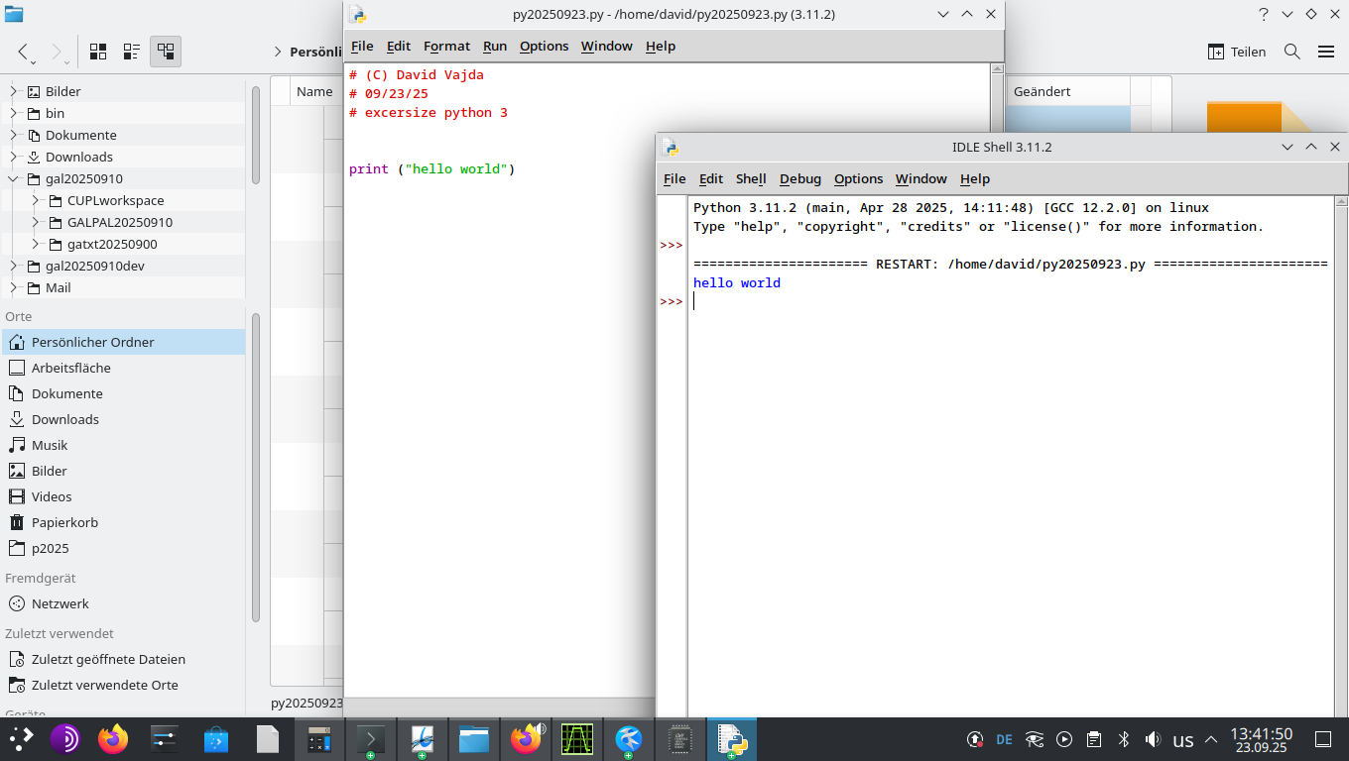Open the Konsole terminal from the taskbar
The width and height of the screenshot is (1349, 761).
[x=371, y=739]
